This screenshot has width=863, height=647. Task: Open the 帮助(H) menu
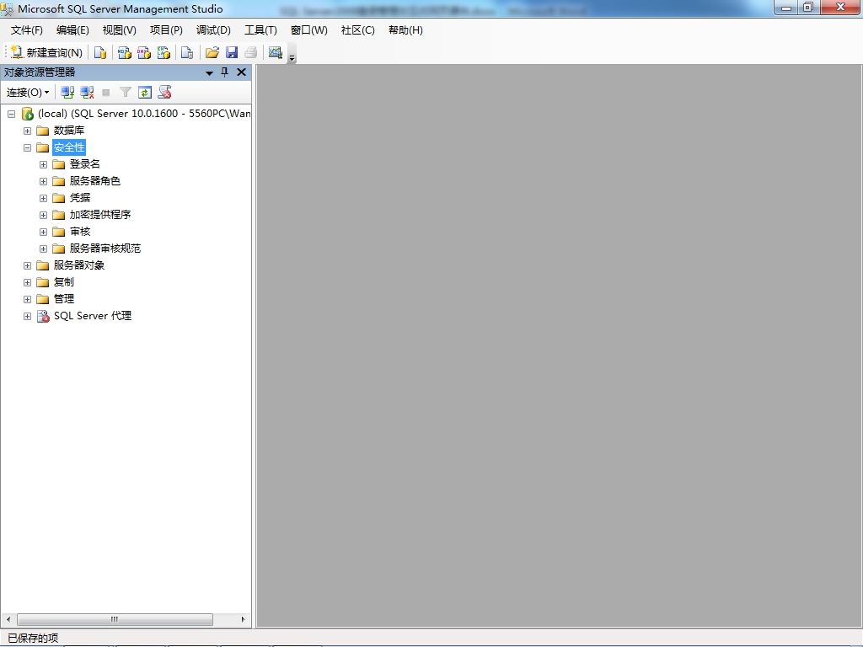pos(405,30)
